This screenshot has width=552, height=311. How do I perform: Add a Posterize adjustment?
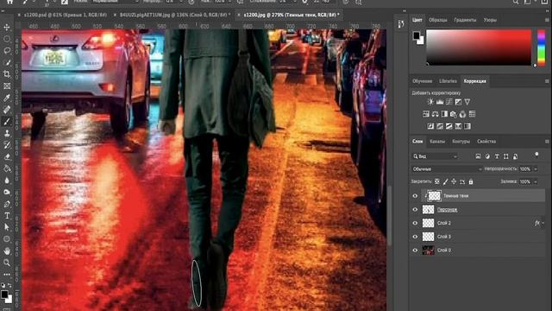tap(440, 126)
